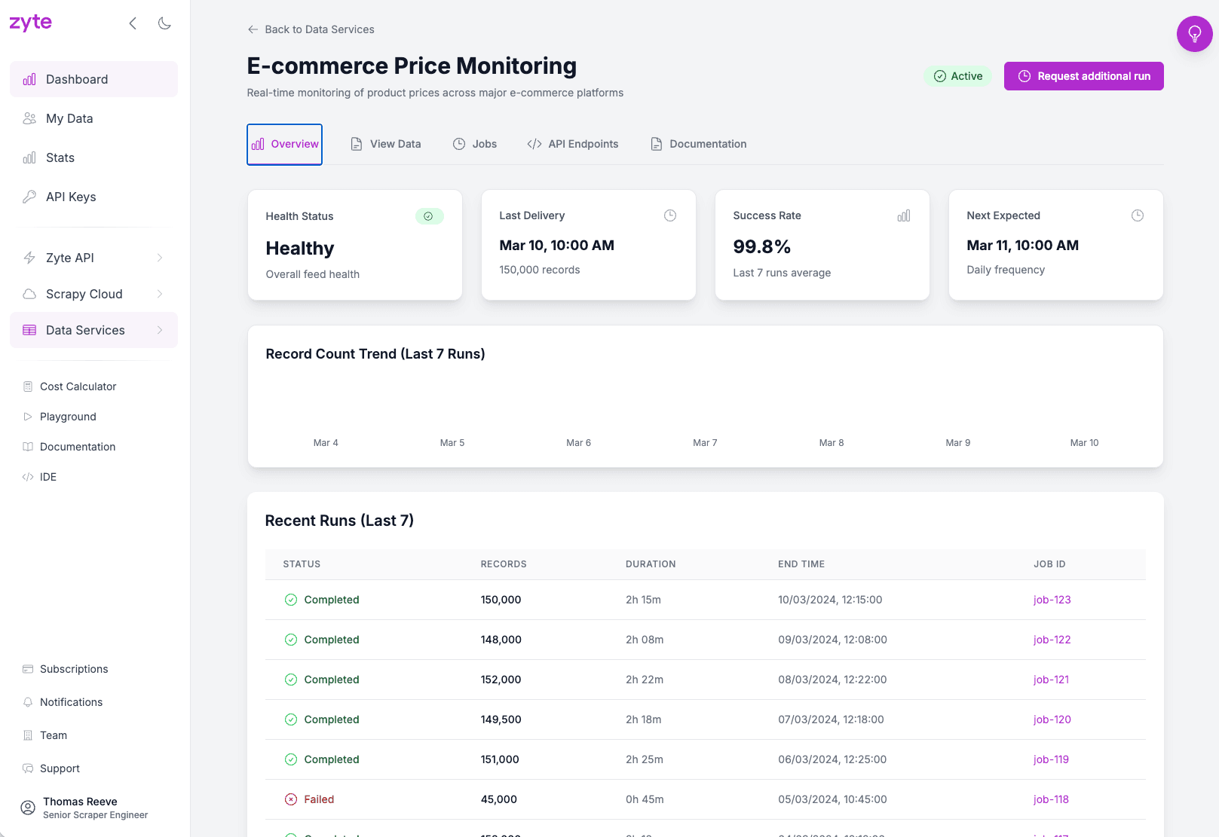This screenshot has width=1219, height=837.
Task: Click the RECORDS column header
Action: click(x=504, y=564)
